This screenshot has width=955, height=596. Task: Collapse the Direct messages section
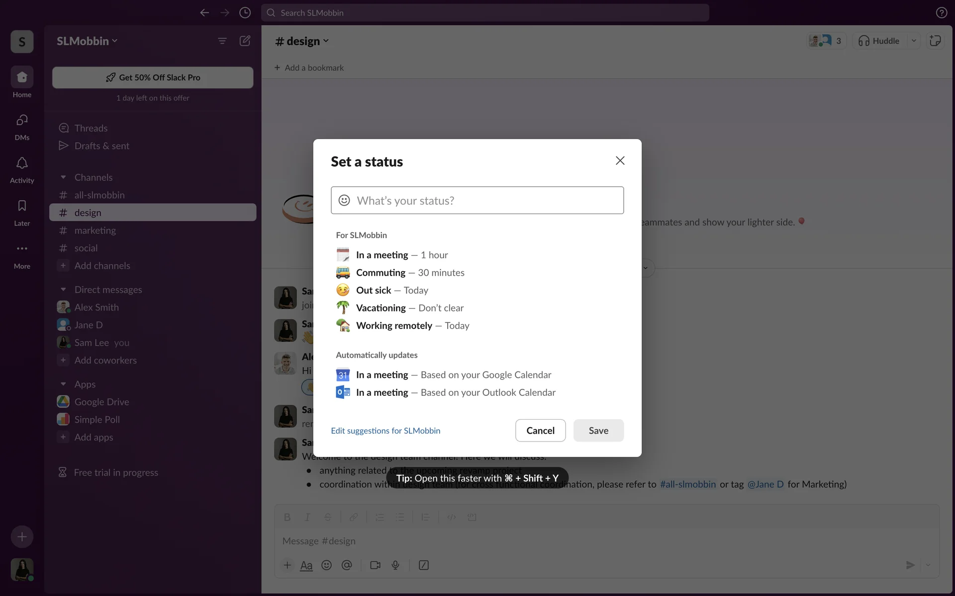[x=63, y=290]
